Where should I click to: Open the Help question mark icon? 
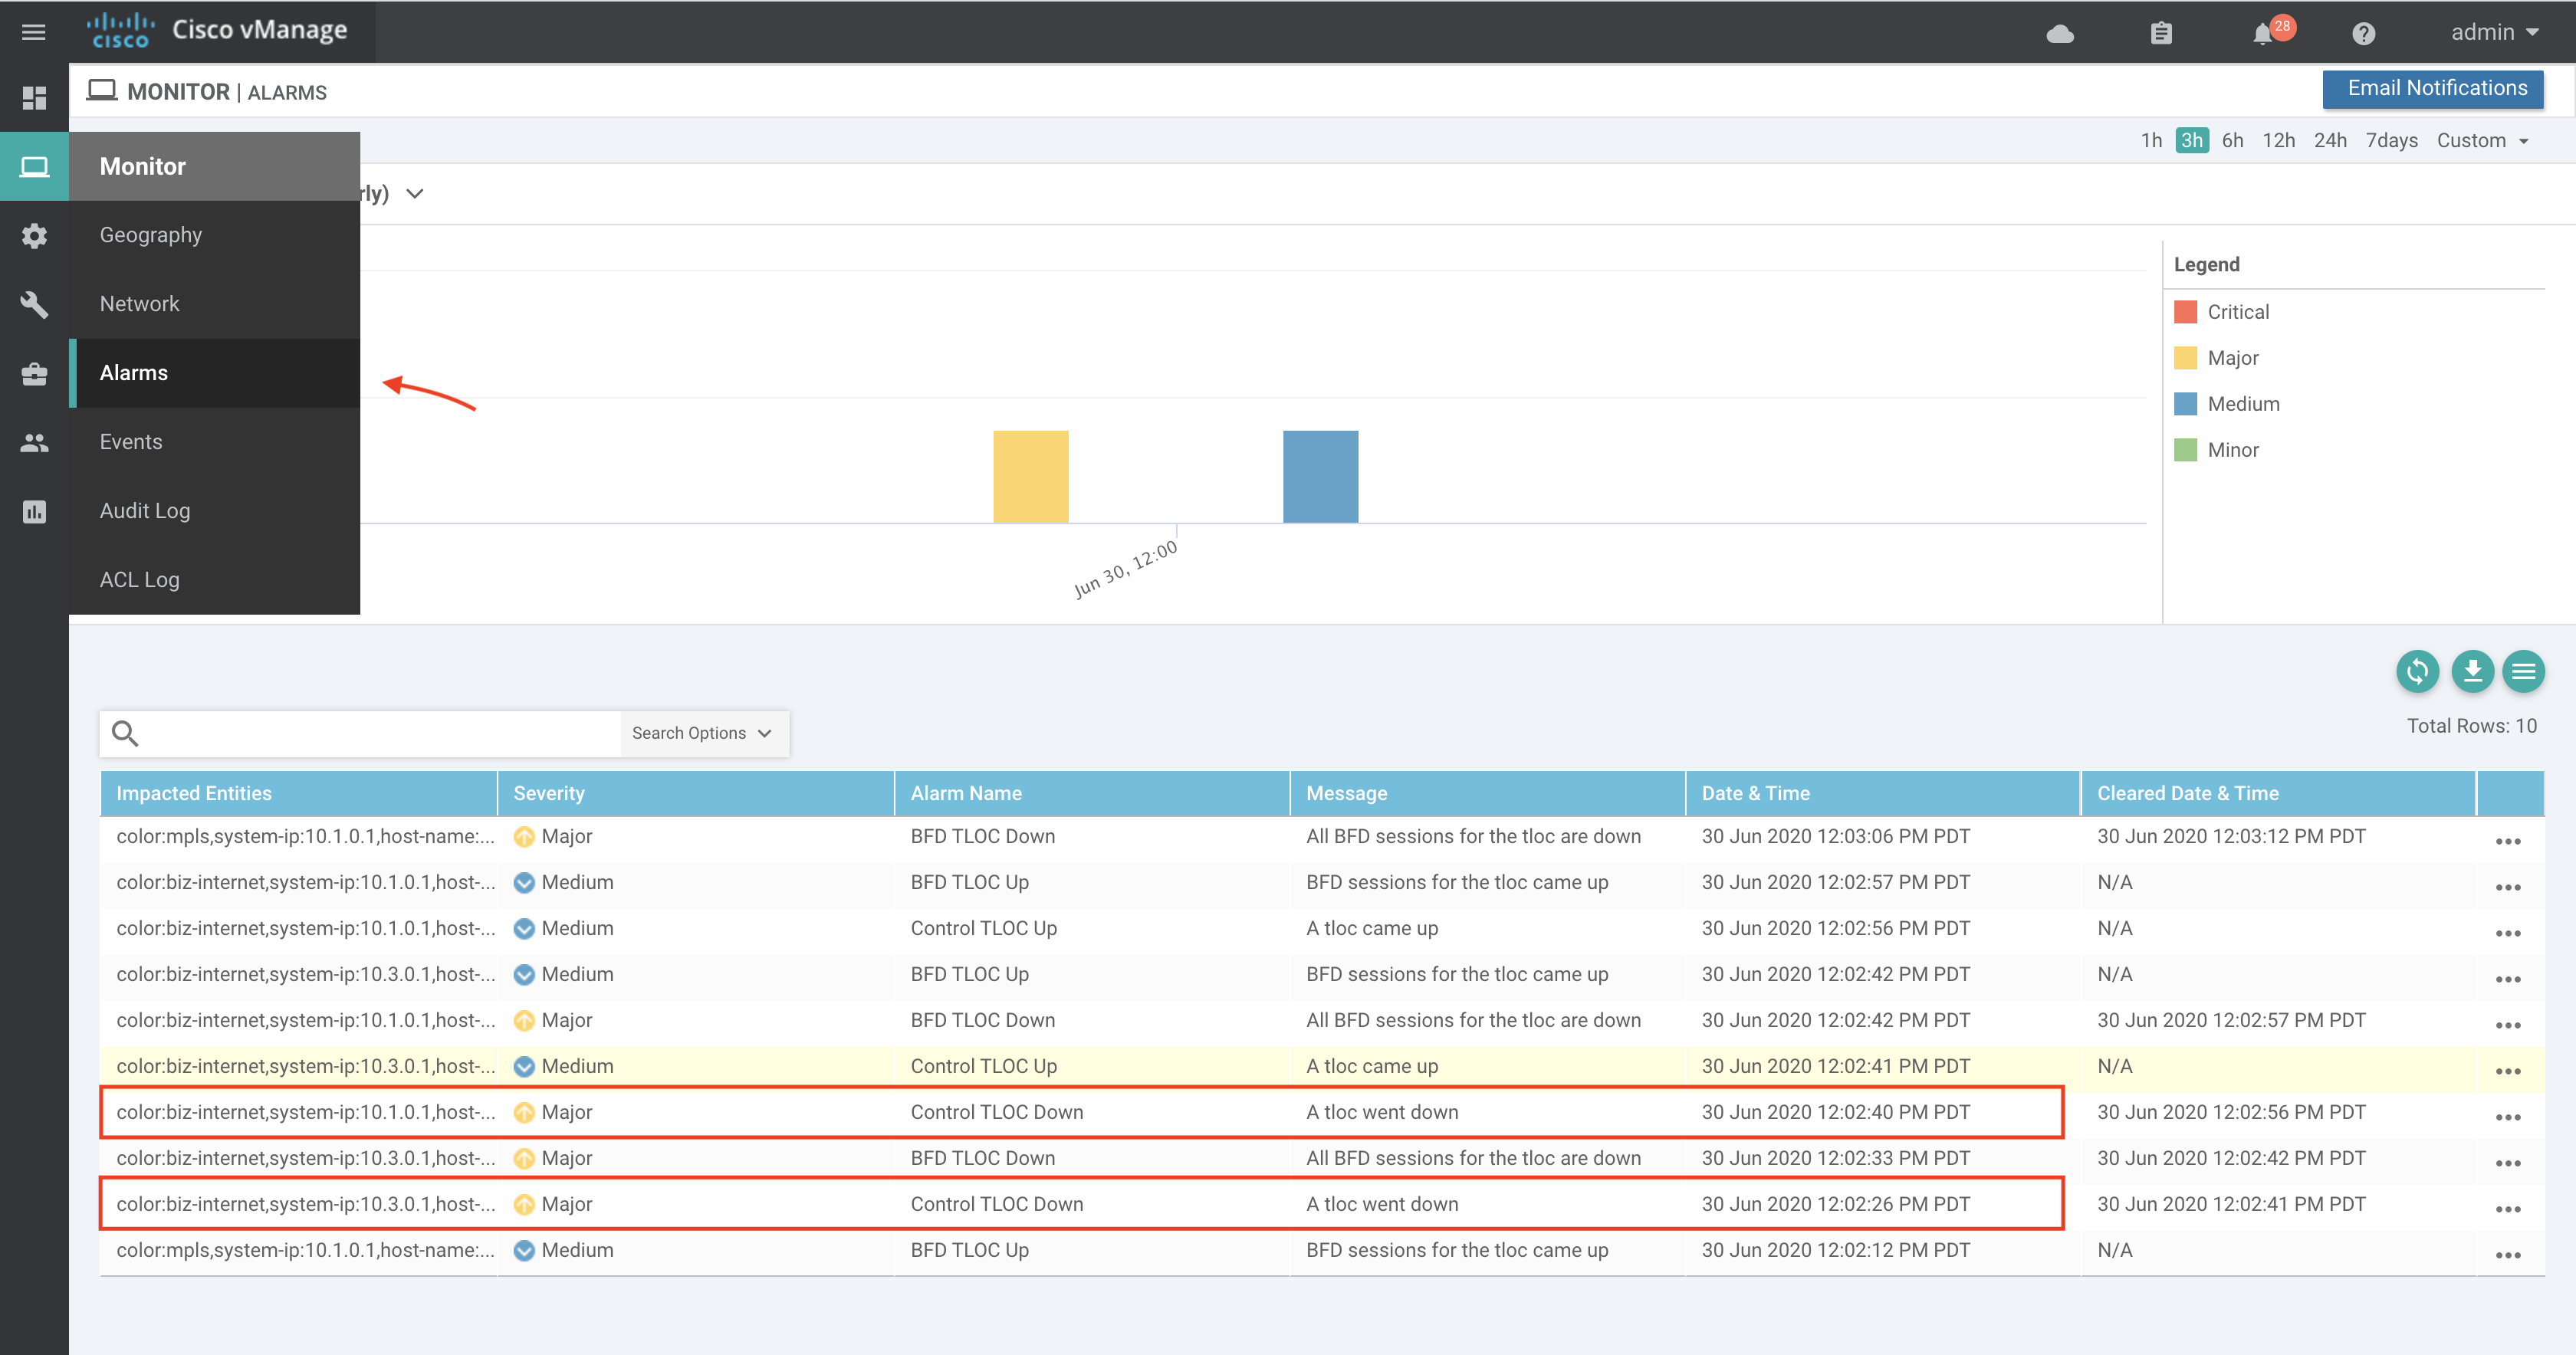coord(2363,33)
